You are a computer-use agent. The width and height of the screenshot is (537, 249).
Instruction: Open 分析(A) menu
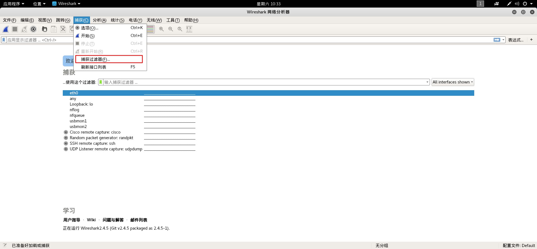[99, 20]
